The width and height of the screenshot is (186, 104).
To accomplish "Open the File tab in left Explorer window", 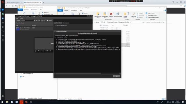I will click(20, 10).
